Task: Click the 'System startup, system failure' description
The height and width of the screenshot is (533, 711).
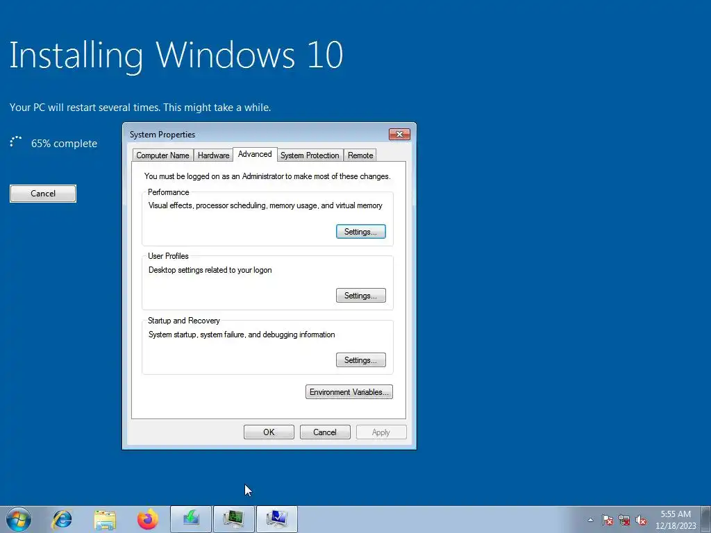Action: coord(242,335)
